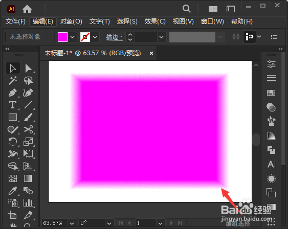
Task: Open the 选择(S) menu
Action: pos(127,21)
